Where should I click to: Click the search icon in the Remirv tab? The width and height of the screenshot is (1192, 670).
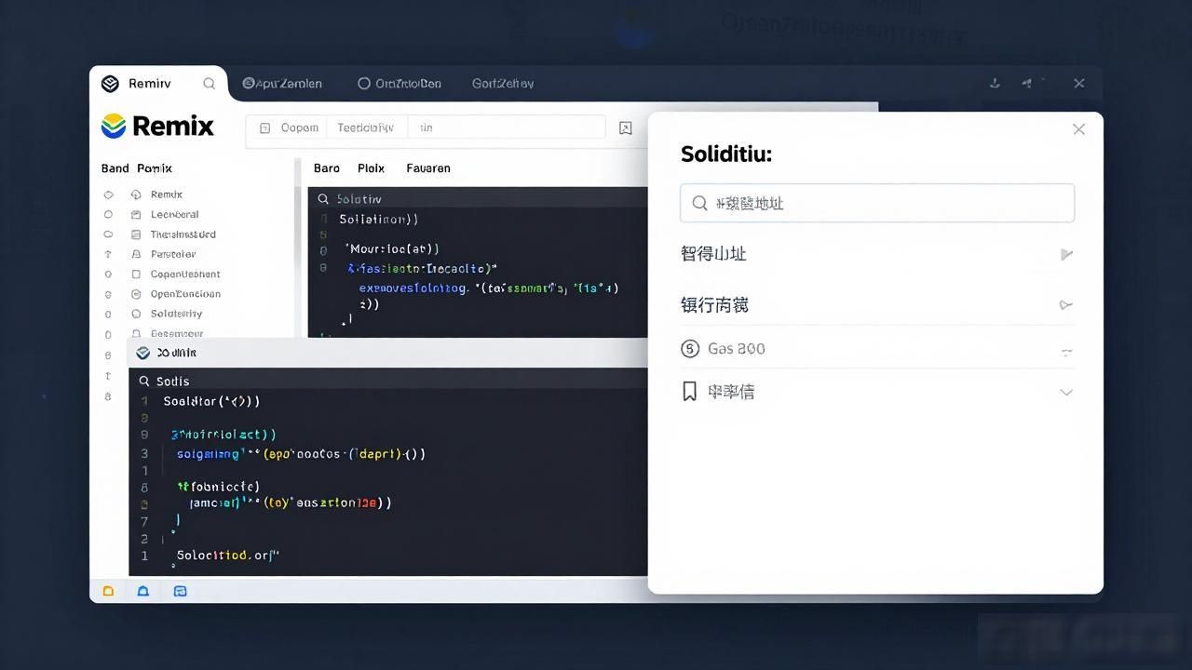[x=210, y=84]
